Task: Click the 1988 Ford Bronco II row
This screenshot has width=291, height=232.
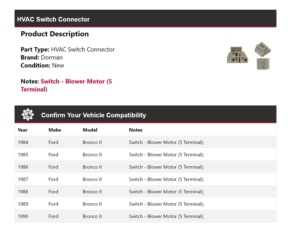Action: coord(145,192)
